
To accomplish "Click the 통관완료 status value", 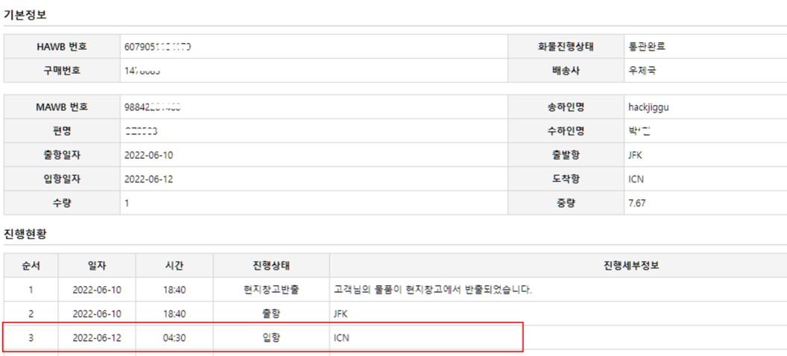I will [646, 46].
